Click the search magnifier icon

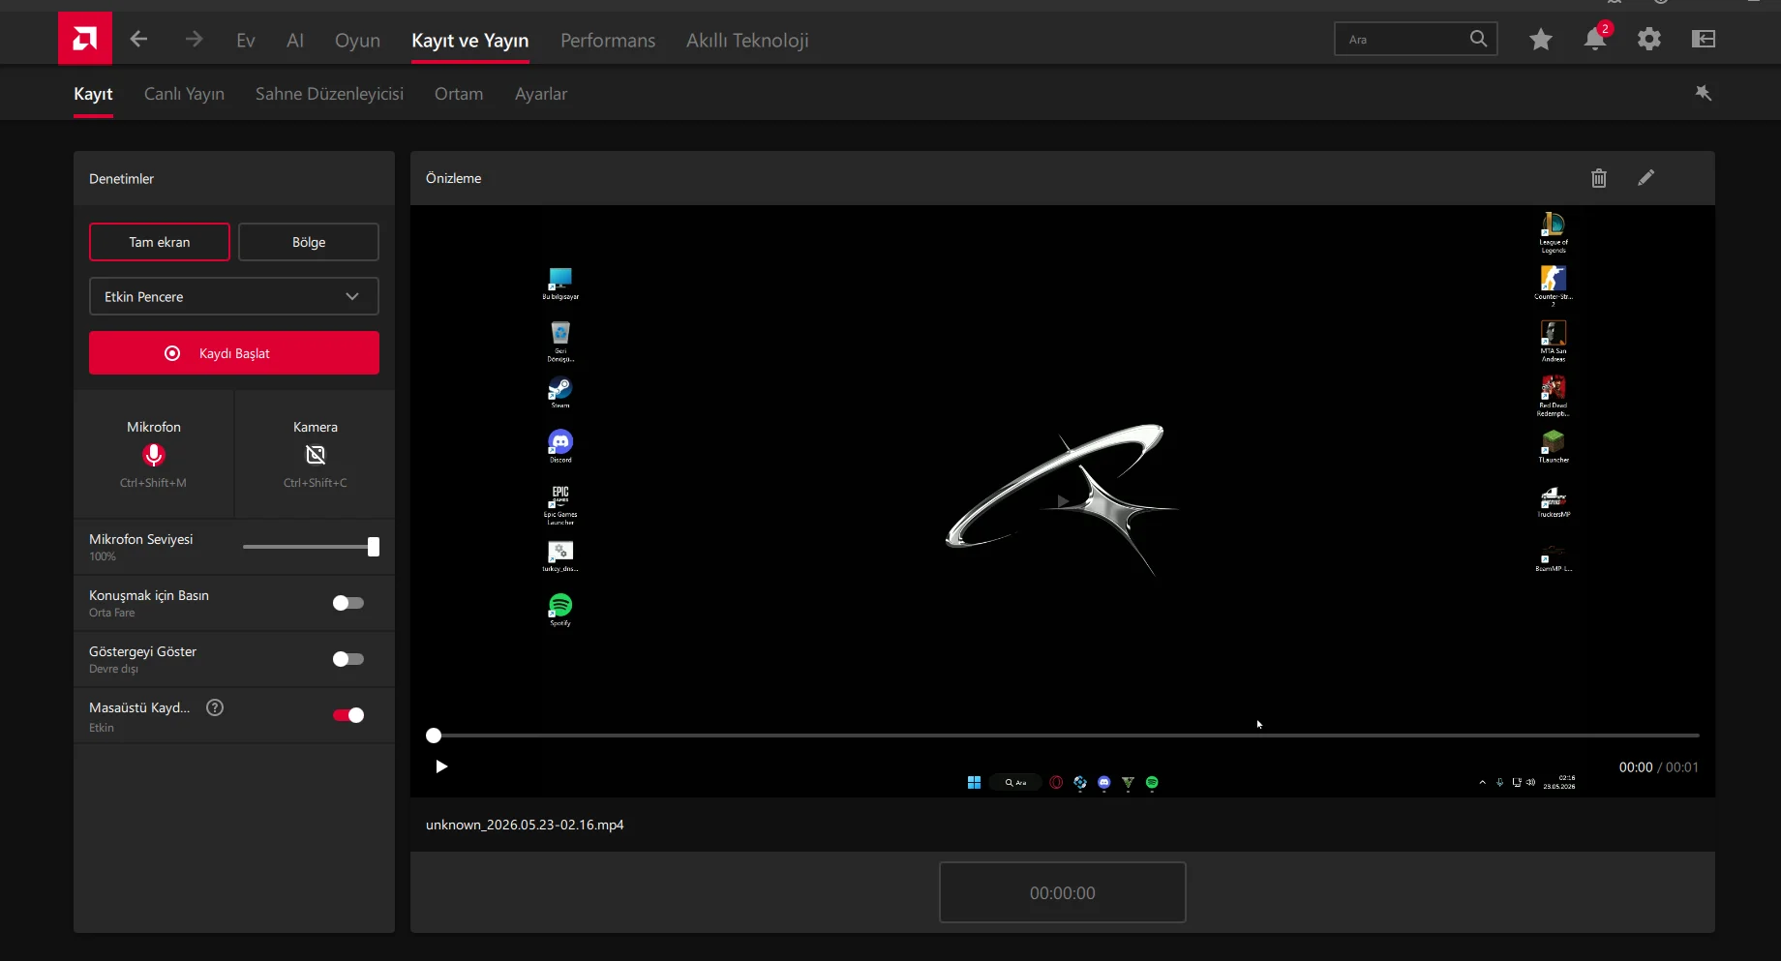(x=1478, y=39)
